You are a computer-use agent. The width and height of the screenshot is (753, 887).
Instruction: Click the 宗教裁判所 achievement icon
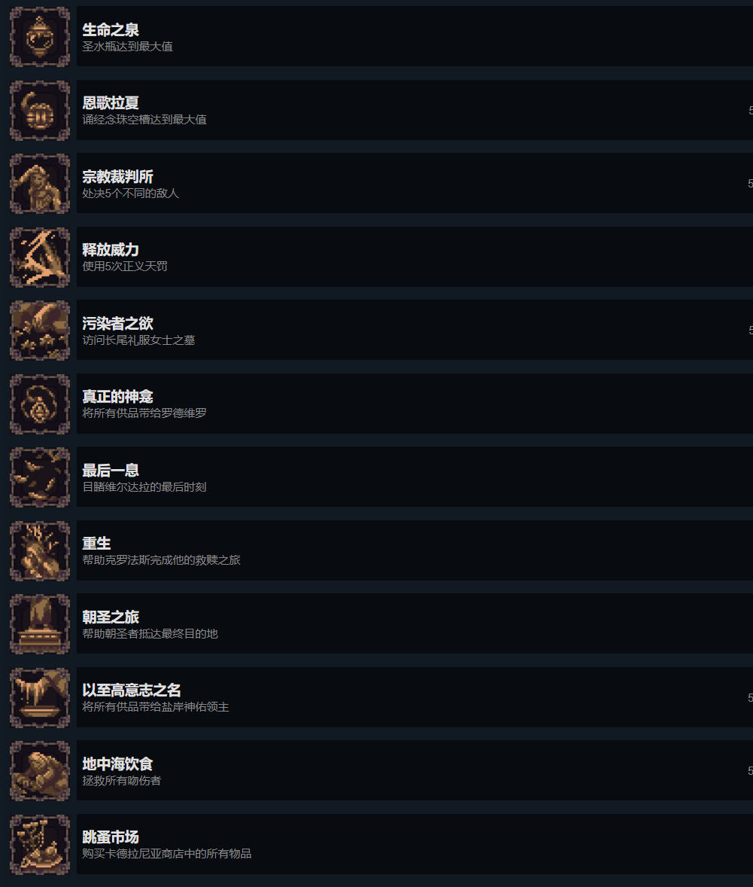(x=40, y=183)
